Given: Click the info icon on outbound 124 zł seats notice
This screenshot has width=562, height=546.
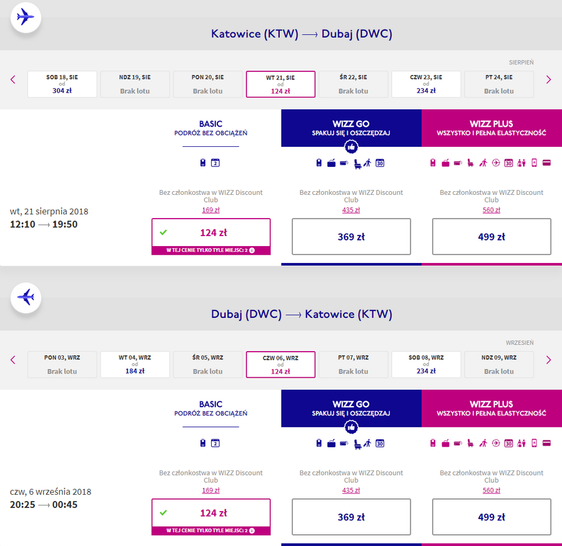Looking at the screenshot, I should [x=252, y=251].
